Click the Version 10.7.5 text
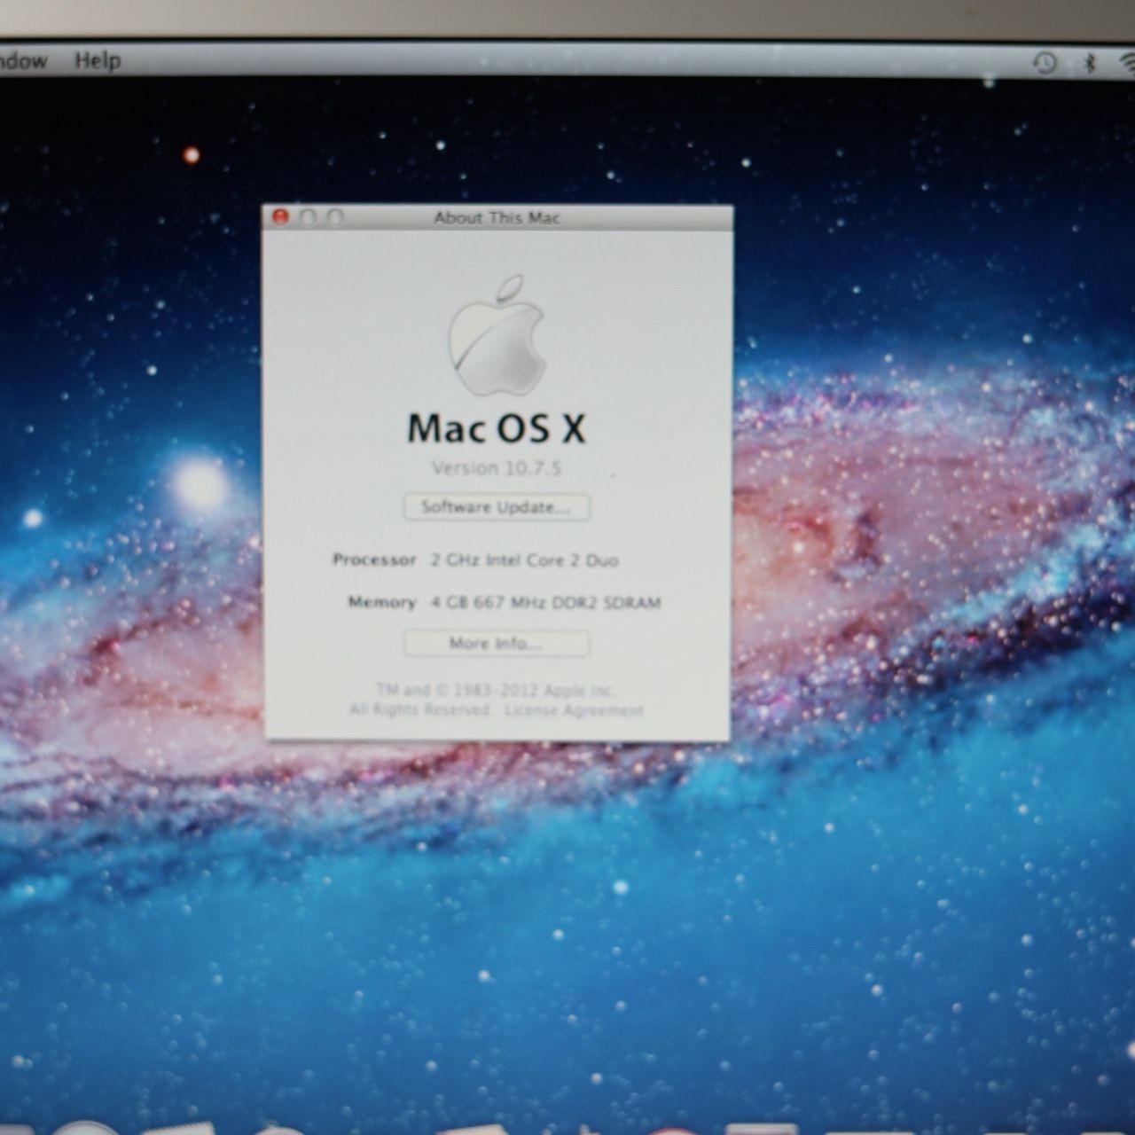Screen dimensions: 1135x1135 coord(497,468)
